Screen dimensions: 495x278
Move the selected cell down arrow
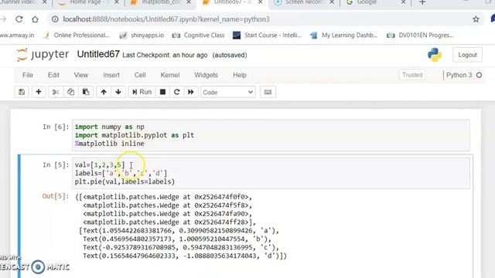tap(118, 92)
